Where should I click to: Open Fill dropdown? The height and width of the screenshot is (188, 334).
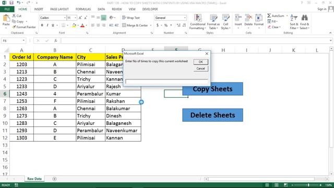tap(272, 21)
